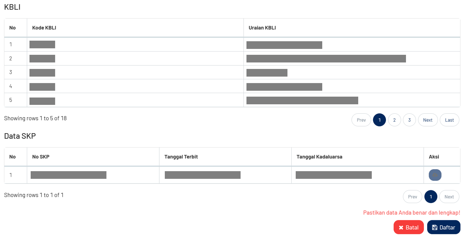
Task: Click the Batal cancel button
Action: pyautogui.click(x=408, y=227)
